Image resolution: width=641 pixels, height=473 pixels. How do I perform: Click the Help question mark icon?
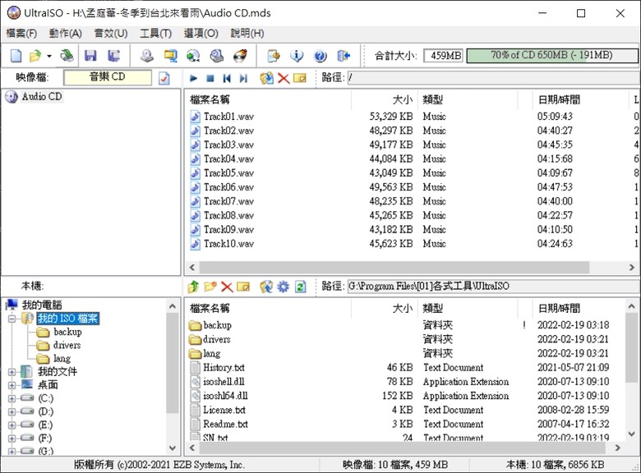[x=320, y=55]
